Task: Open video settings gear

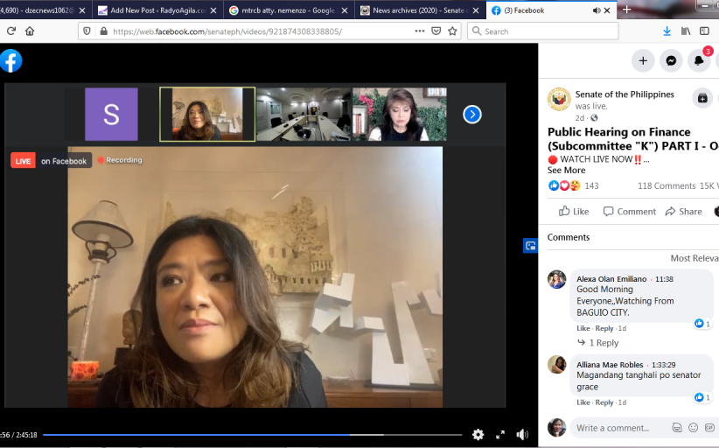Action: click(478, 434)
